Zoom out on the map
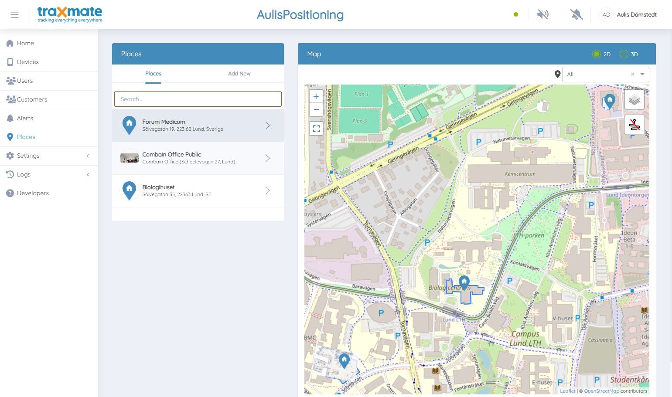The width and height of the screenshot is (672, 397). point(316,109)
